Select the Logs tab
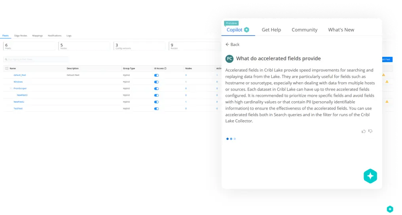The height and width of the screenshot is (215, 402). pyautogui.click(x=69, y=36)
